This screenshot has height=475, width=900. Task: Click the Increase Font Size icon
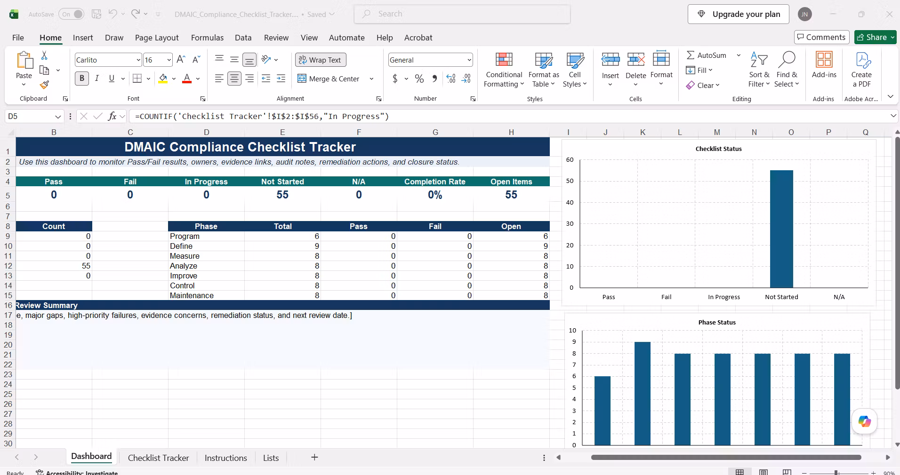click(181, 60)
